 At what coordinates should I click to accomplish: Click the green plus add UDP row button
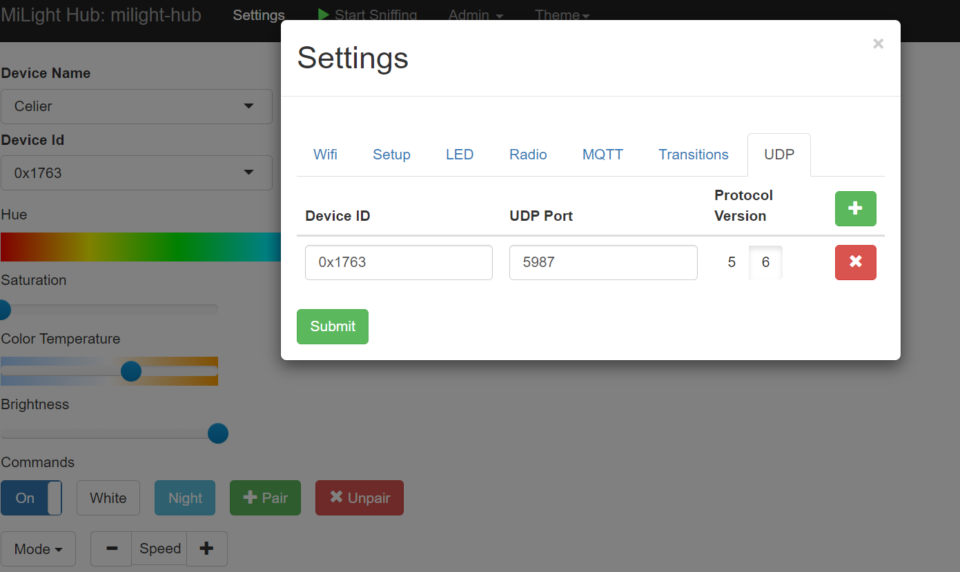tap(855, 208)
